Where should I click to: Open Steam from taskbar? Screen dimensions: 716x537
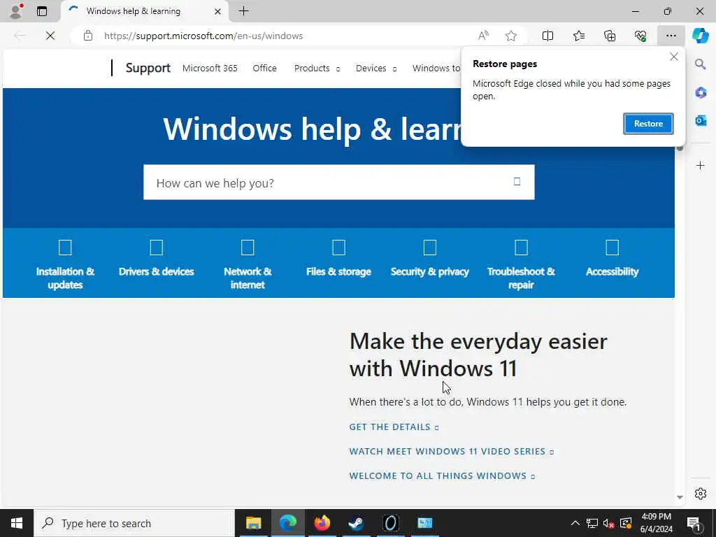tap(356, 523)
